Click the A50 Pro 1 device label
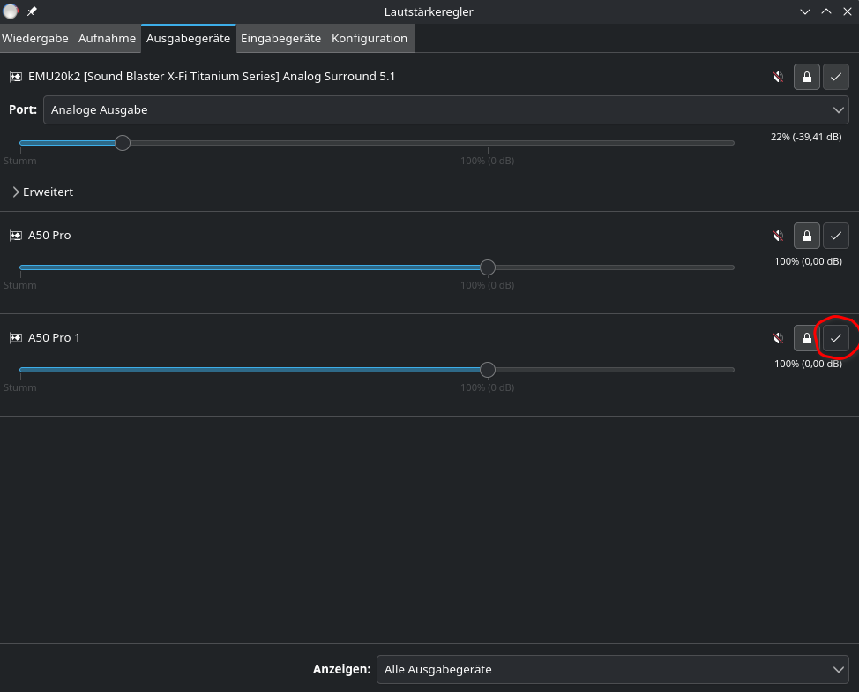The width and height of the screenshot is (859, 692). click(54, 338)
